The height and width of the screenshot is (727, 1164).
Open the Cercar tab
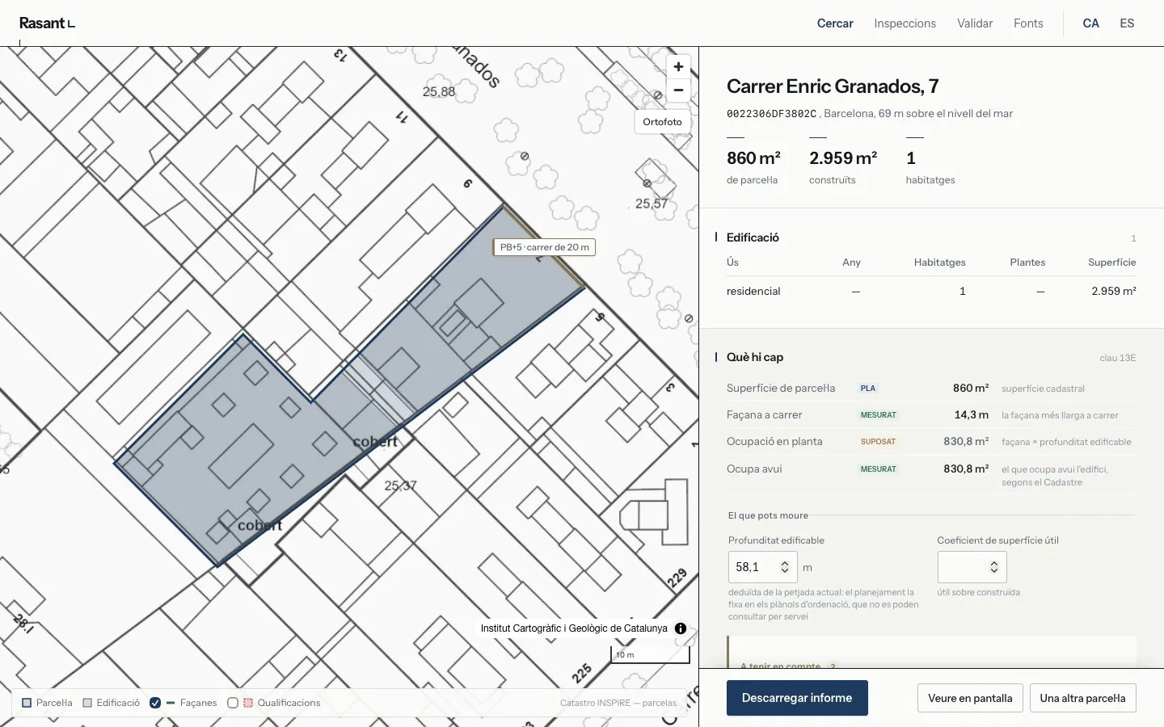coord(835,23)
